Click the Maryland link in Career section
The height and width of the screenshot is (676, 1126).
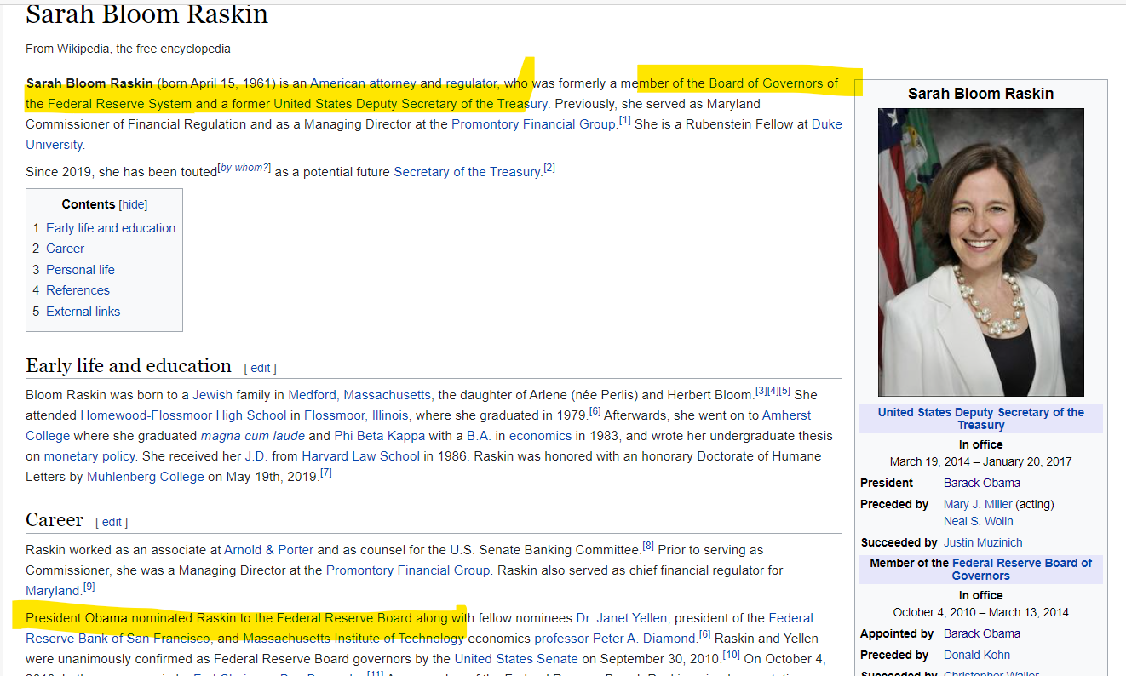tap(53, 591)
